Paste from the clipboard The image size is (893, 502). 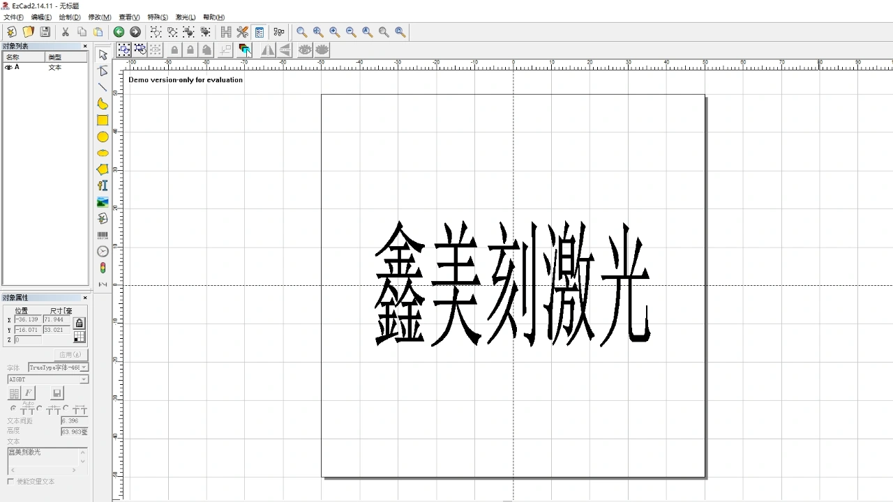point(98,32)
